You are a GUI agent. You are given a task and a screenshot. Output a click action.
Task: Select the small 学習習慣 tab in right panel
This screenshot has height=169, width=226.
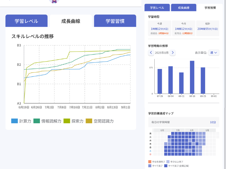click(x=210, y=8)
